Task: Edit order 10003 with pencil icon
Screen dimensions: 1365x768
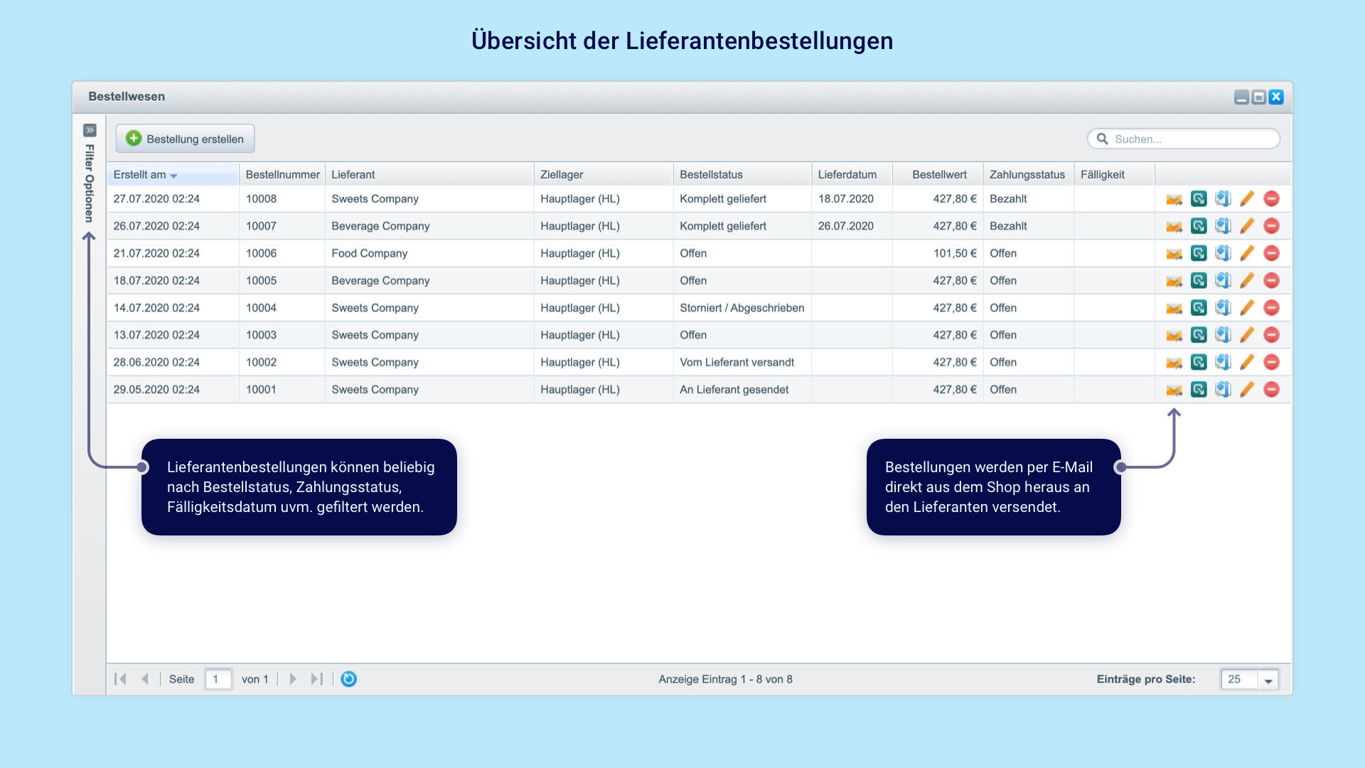Action: click(1247, 335)
